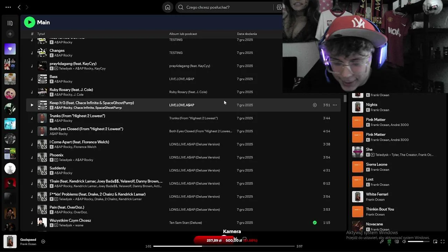Image resolution: width=448 pixels, height=252 pixels.
Task: Open more options for Keep It G
Action: [335, 105]
